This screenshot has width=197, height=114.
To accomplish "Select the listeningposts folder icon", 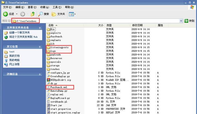I will [x=48, y=47].
